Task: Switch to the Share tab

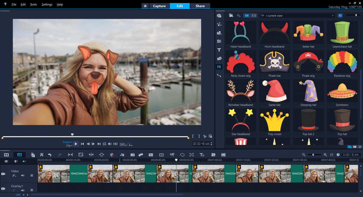Action: click(x=200, y=6)
